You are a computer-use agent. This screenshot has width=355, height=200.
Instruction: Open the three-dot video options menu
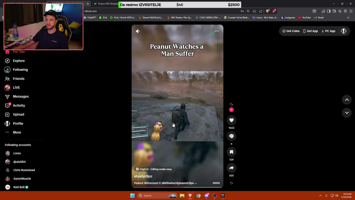(217, 31)
